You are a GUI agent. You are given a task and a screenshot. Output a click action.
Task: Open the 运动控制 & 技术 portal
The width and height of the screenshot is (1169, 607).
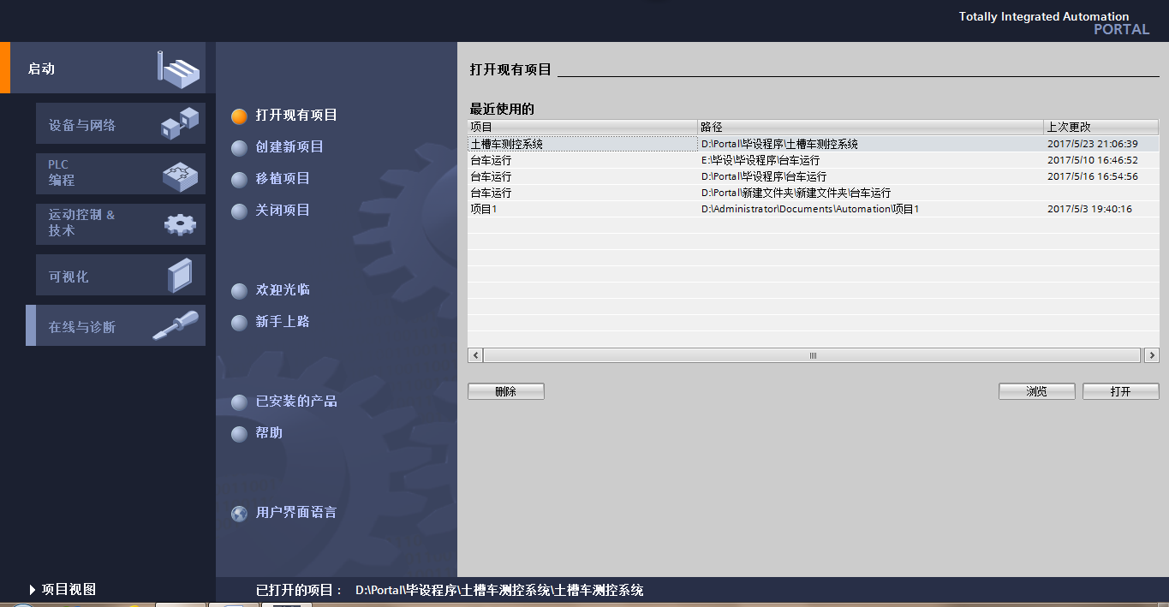(121, 224)
